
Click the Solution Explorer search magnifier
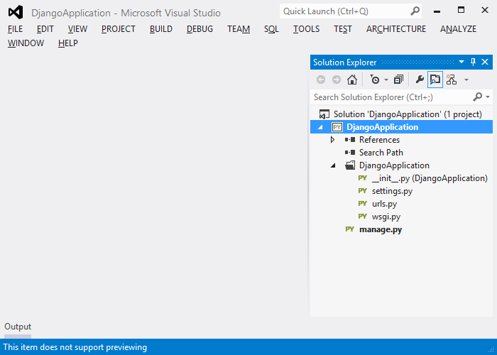coord(477,97)
